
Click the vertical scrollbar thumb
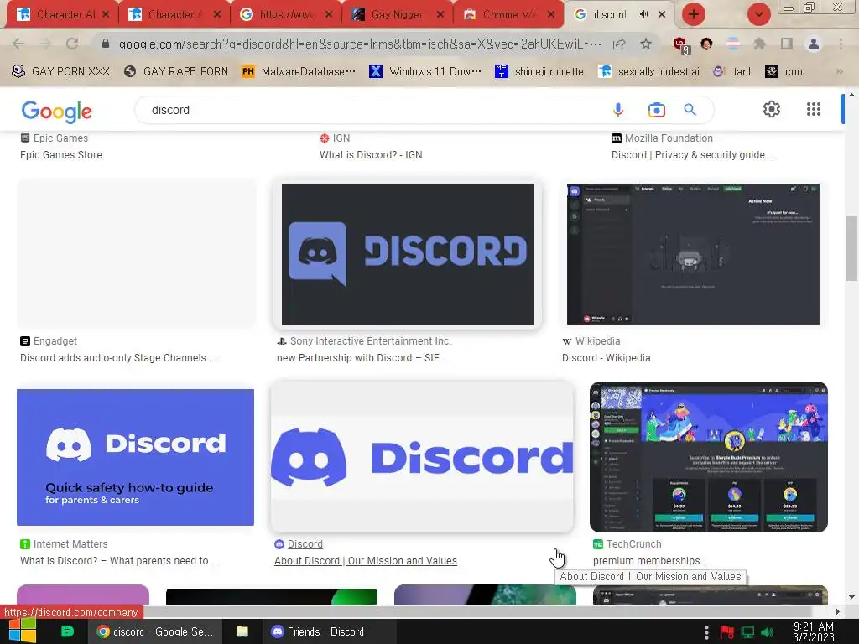point(851,247)
